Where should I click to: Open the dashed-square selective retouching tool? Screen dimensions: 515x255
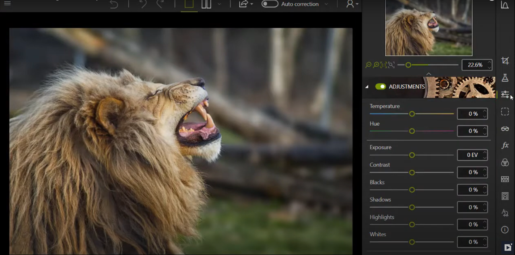click(505, 112)
